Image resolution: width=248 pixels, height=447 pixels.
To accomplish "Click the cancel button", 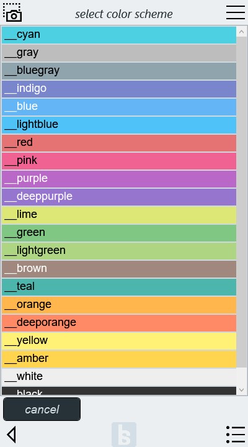I will (42, 409).
